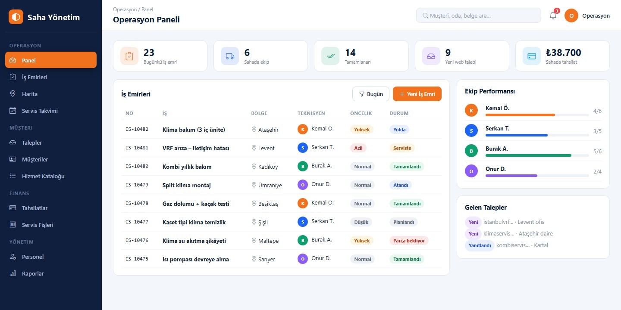The width and height of the screenshot is (621, 310).
Task: Click the Saha Yönetim logo icon
Action: click(x=16, y=17)
